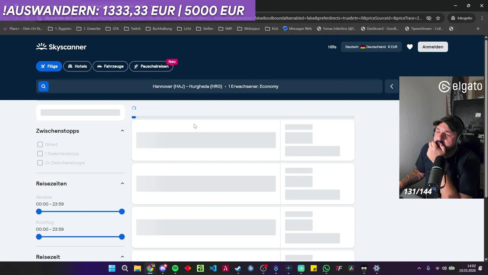The width and height of the screenshot is (488, 275).
Task: Click the Chrome icon in taskbar
Action: [150, 268]
